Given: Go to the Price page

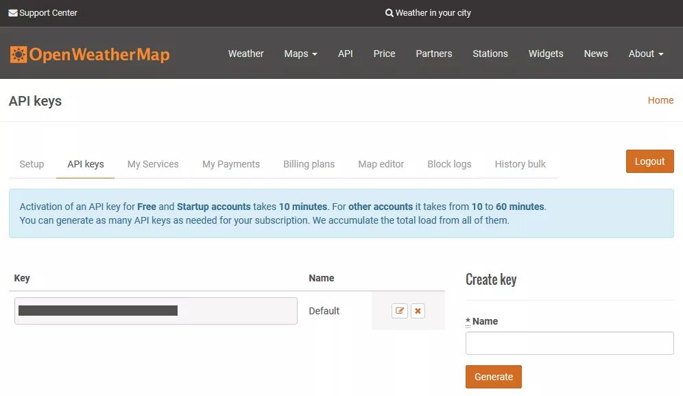Looking at the screenshot, I should [x=384, y=54].
